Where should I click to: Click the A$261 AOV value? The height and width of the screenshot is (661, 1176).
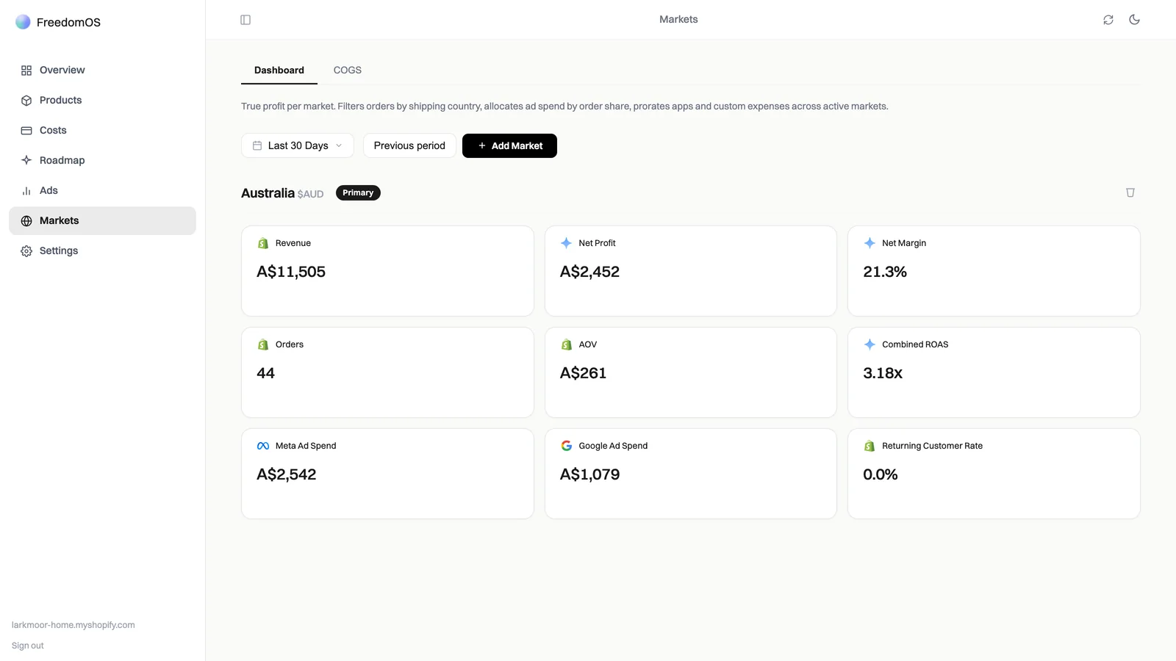point(583,373)
